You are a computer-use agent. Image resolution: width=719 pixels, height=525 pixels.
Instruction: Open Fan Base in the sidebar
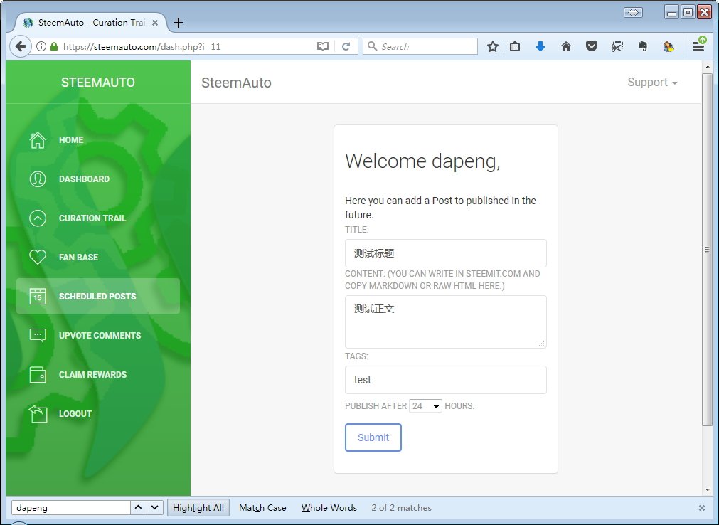tap(97, 258)
